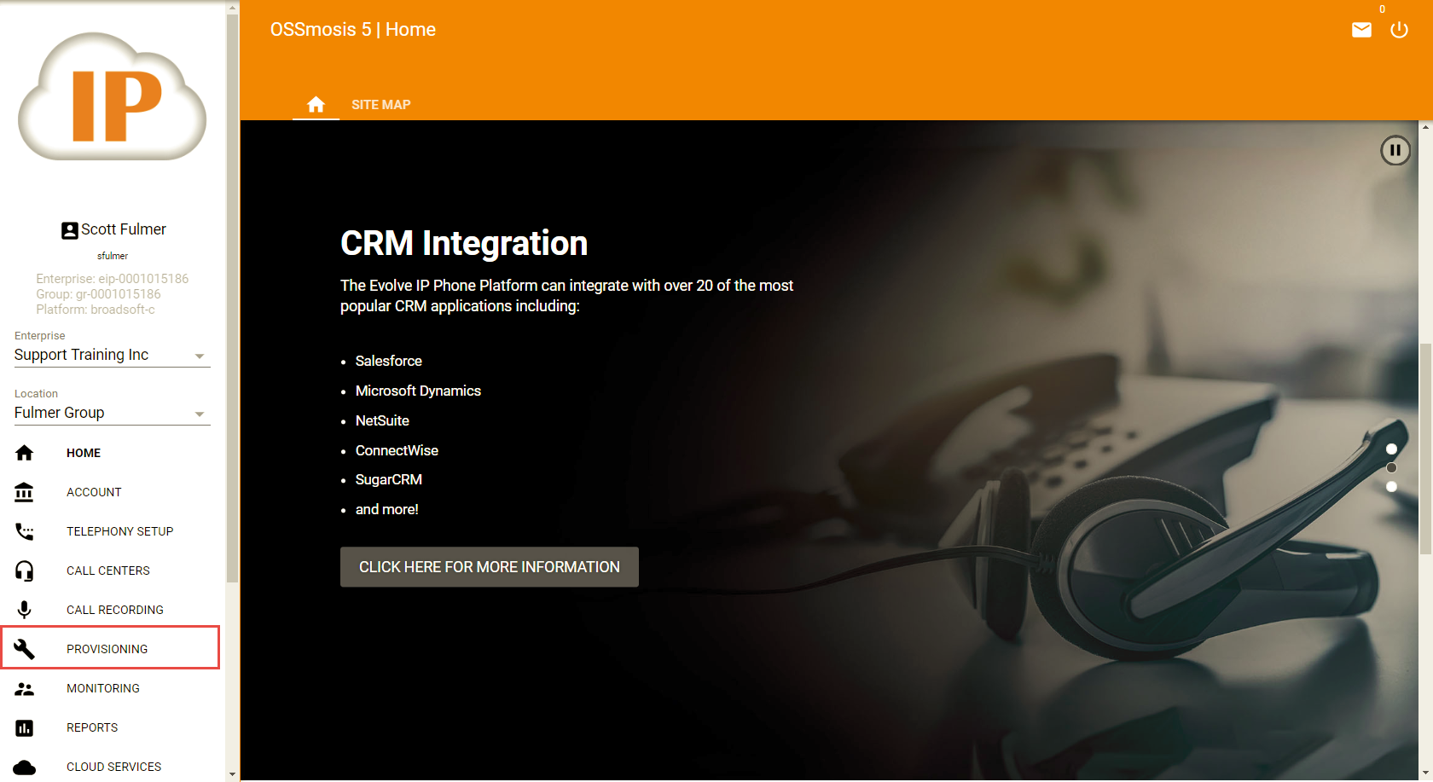
Task: Click the Account bank building icon
Action: coord(25,492)
